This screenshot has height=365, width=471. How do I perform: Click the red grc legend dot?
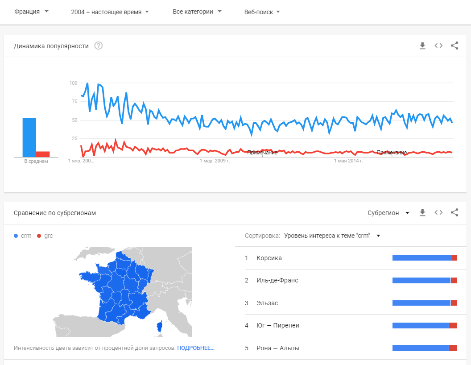tap(39, 236)
